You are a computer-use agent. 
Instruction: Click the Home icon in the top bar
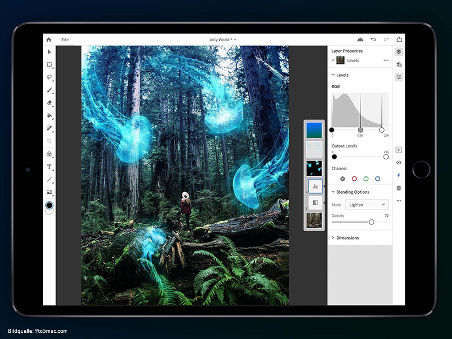tap(50, 39)
